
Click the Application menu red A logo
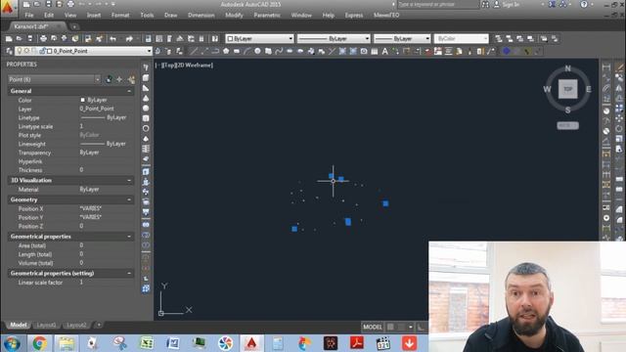pos(8,8)
